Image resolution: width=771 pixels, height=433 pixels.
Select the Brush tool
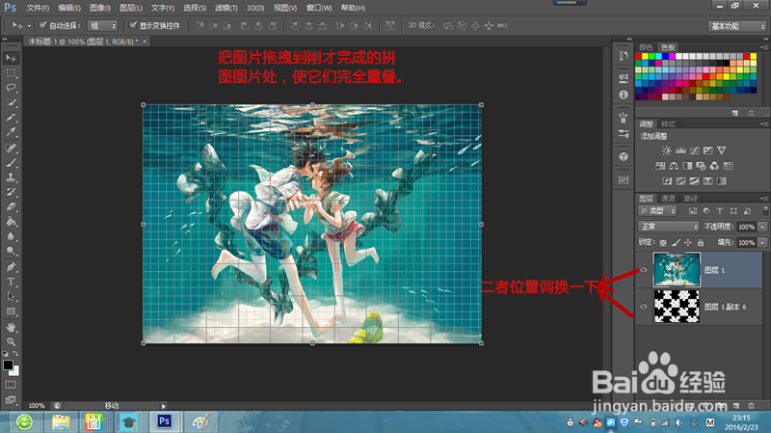click(11, 162)
